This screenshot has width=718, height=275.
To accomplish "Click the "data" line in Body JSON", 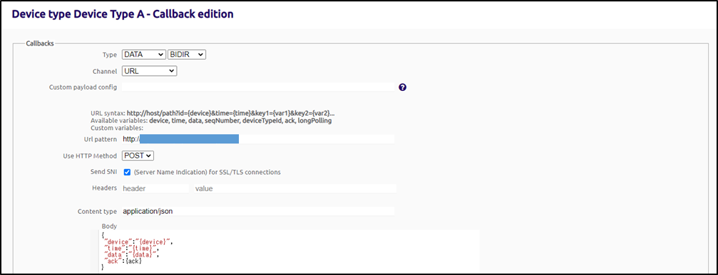I will (131, 254).
